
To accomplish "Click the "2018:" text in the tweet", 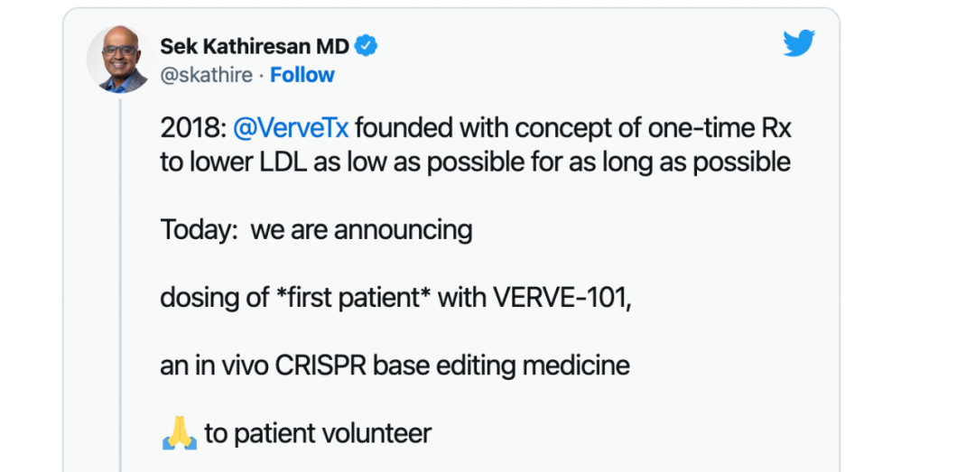I will click(193, 128).
